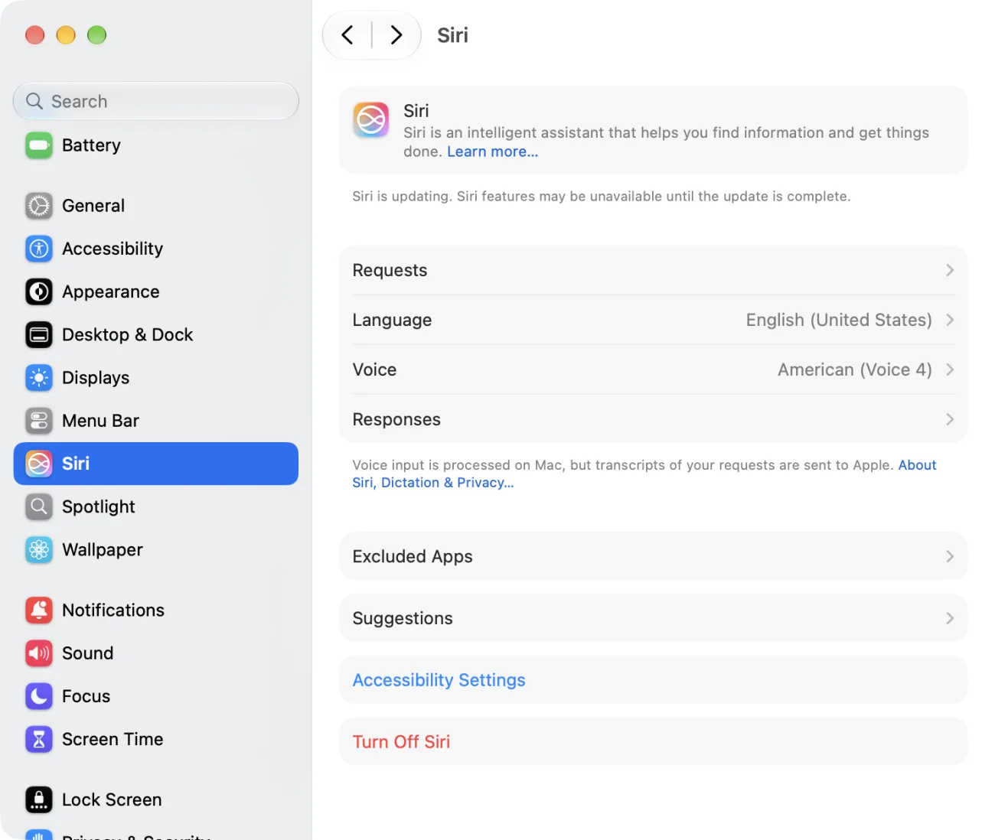Open the Suggestions row
995x840 pixels.
(x=654, y=618)
